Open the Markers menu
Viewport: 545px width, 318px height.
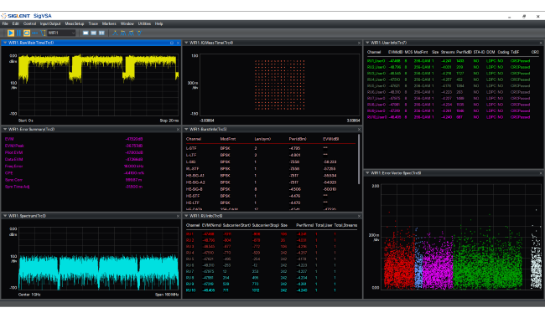pyautogui.click(x=109, y=24)
